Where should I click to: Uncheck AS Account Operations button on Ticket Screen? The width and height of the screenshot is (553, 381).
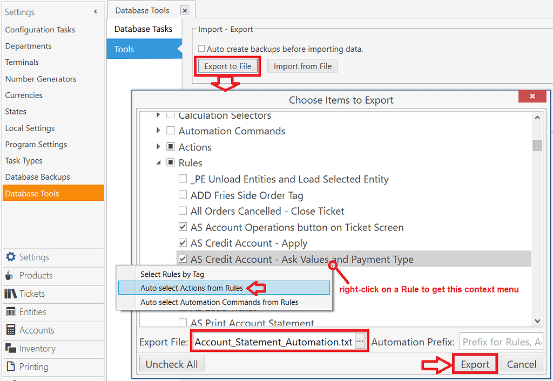point(183,227)
